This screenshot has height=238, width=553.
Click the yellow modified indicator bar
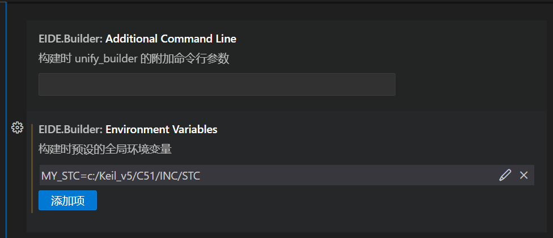point(32,168)
